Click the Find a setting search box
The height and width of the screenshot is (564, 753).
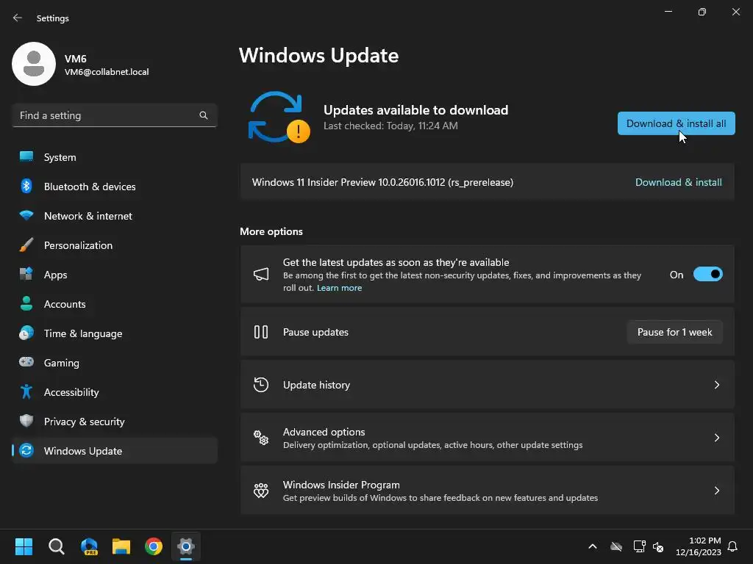114,115
